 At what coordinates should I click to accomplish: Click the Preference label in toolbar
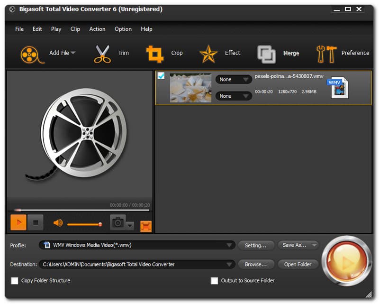tap(355, 53)
